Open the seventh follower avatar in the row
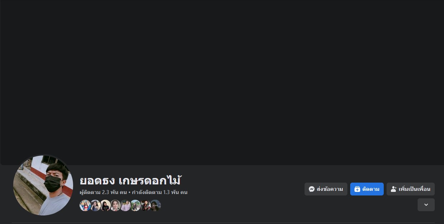 tap(145, 205)
